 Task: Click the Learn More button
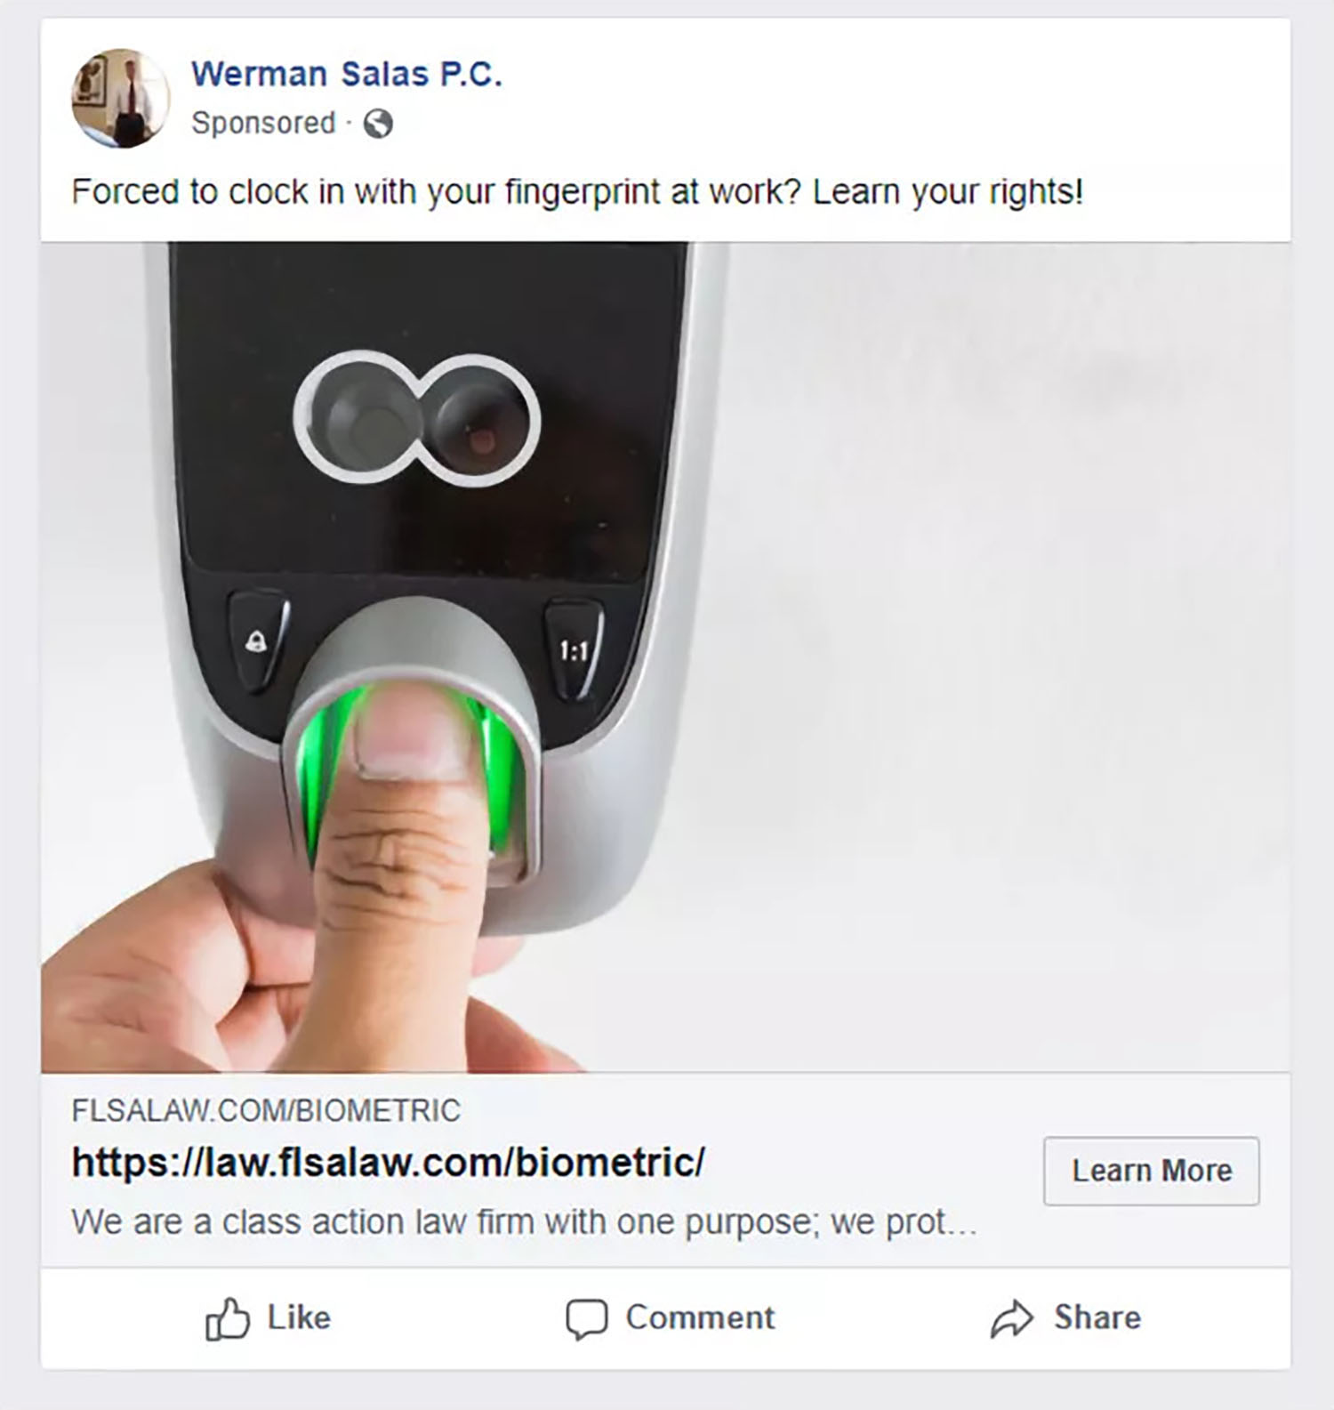pos(1152,1171)
